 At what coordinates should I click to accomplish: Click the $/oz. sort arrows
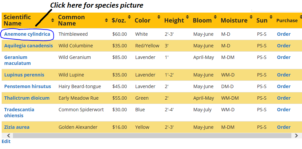tap(129, 17)
